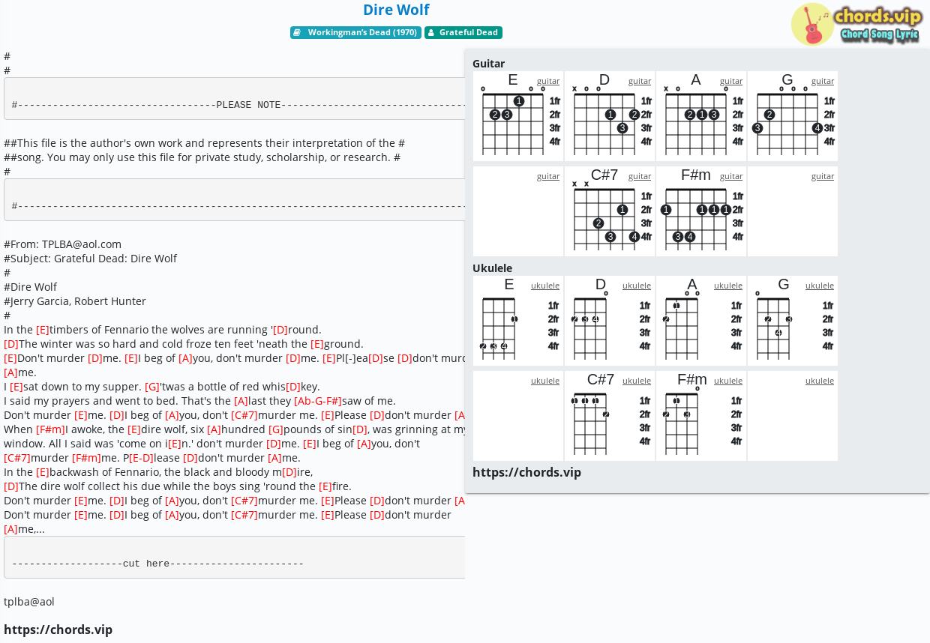Viewport: 930px width, 643px height.
Task: Click the guitar link above the F#m chord
Action: coord(731,176)
